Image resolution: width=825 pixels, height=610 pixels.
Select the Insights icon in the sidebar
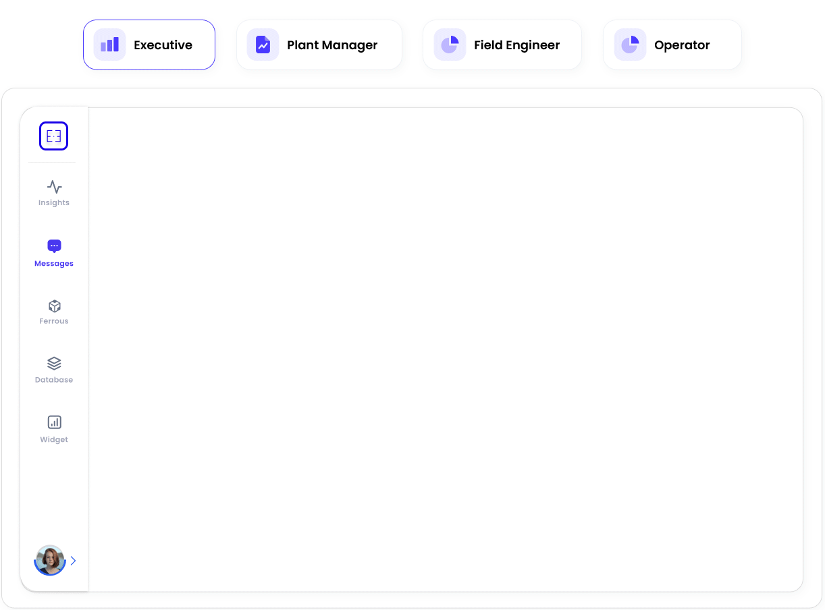coord(54,186)
